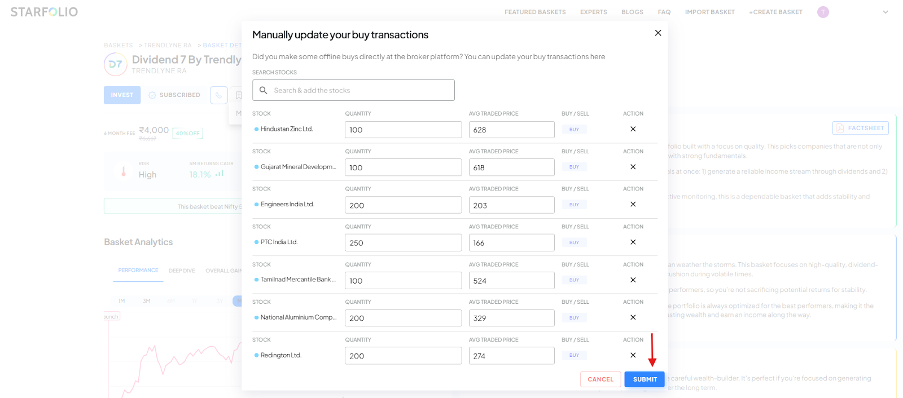Go to the Import Basket menu item
Viewport: 903px width, 398px height.
pyautogui.click(x=709, y=12)
